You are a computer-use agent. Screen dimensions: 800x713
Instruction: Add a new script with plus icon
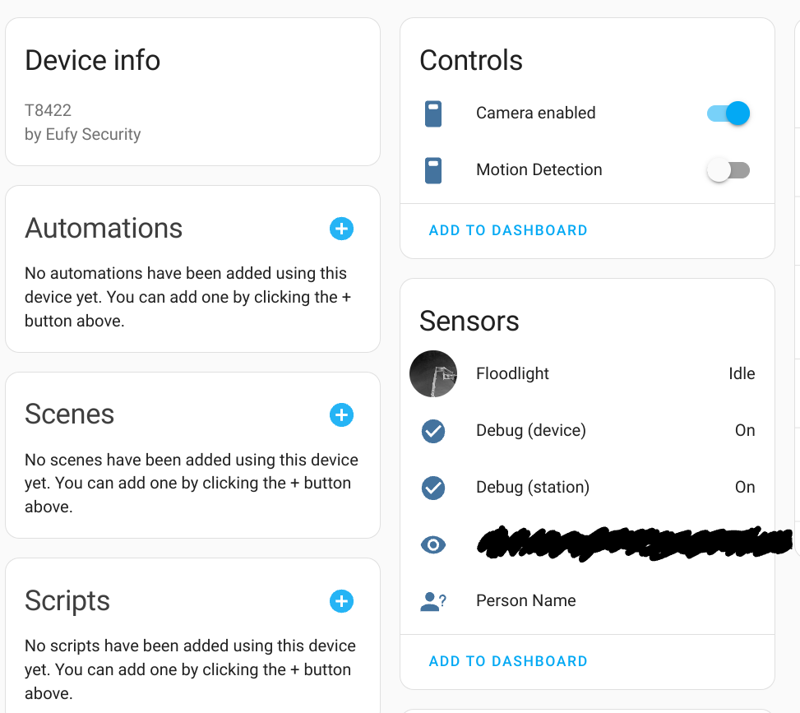click(341, 601)
